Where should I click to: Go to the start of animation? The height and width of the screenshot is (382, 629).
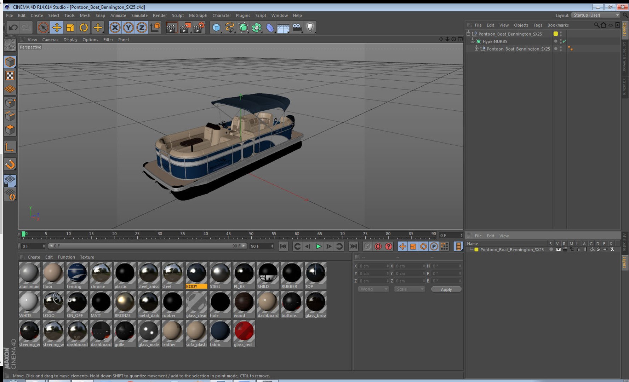(x=283, y=247)
